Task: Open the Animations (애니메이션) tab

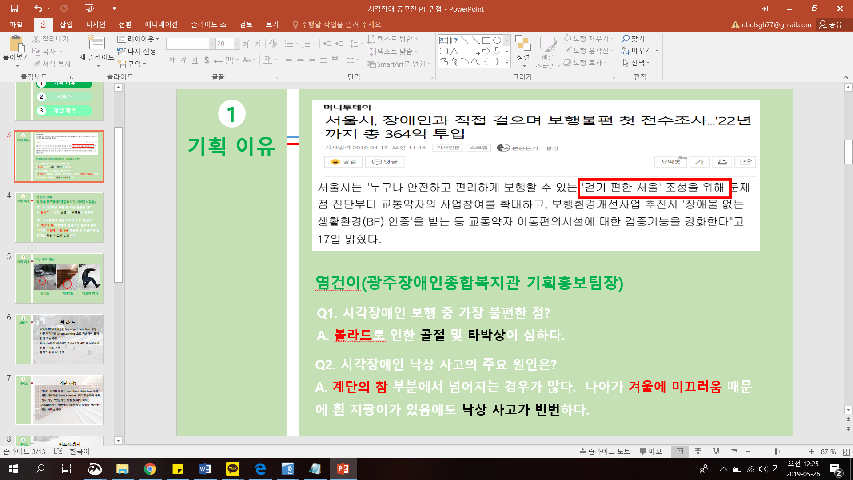Action: point(161,24)
